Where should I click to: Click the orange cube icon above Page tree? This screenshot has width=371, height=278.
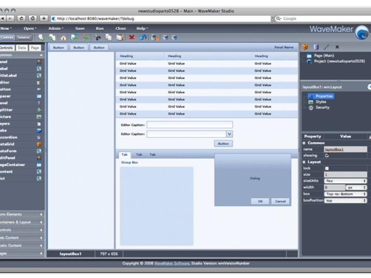tap(305, 47)
